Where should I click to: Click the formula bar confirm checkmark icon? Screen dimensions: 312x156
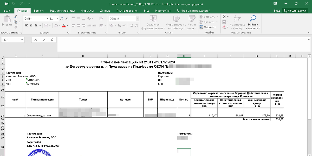[44, 40]
